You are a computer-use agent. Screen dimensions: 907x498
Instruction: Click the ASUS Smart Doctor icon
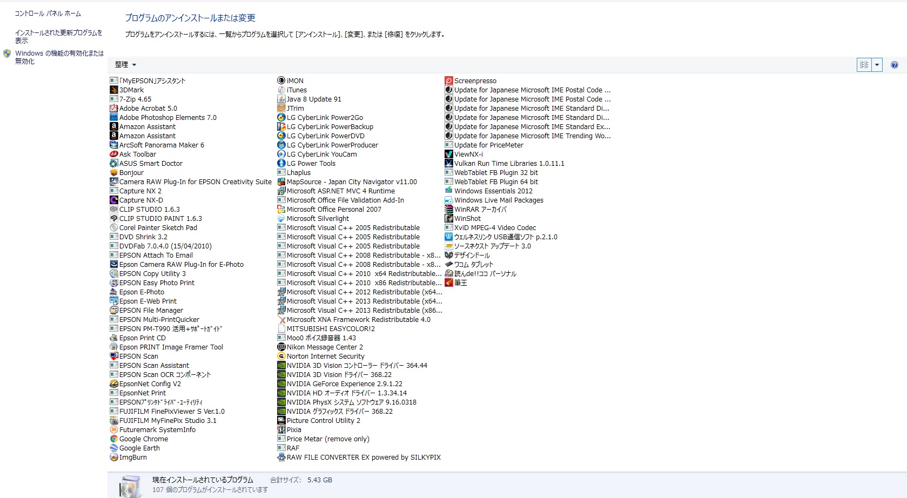point(114,164)
